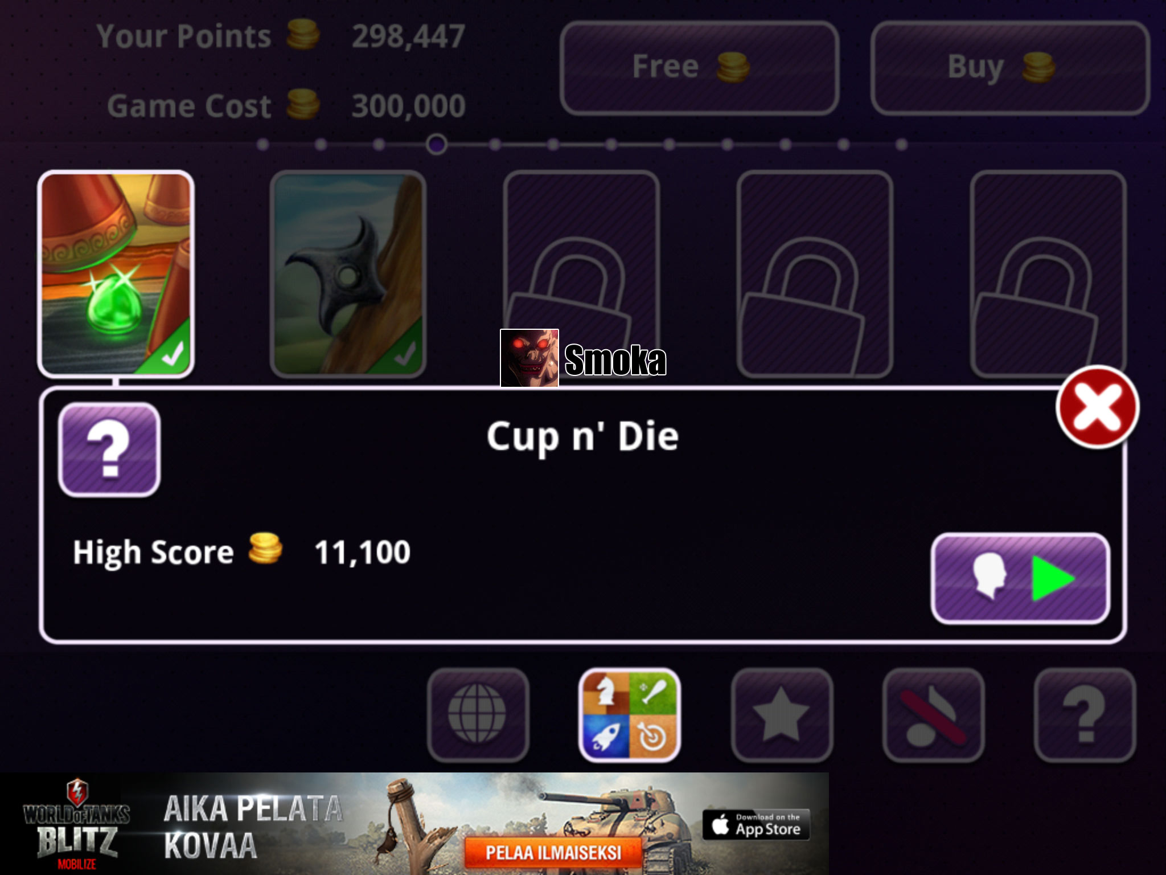Open the star favorites icon
This screenshot has height=875, width=1166.
click(x=781, y=714)
